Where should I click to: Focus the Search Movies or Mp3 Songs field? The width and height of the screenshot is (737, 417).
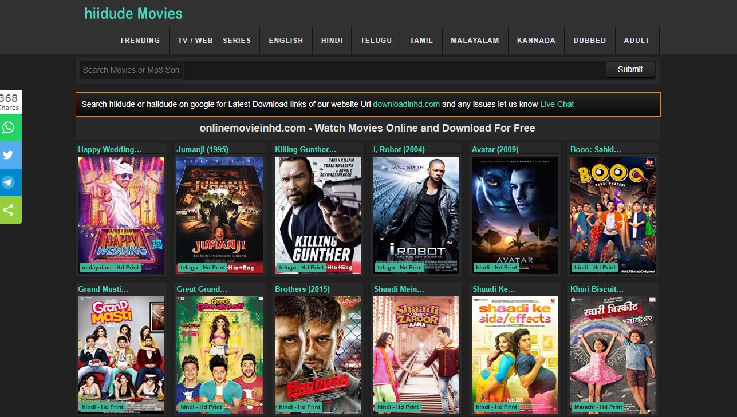(132, 70)
